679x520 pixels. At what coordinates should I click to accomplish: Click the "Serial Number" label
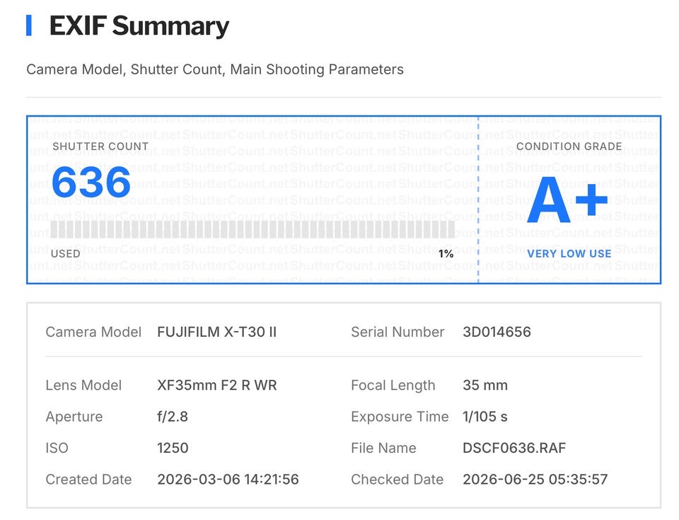point(397,332)
